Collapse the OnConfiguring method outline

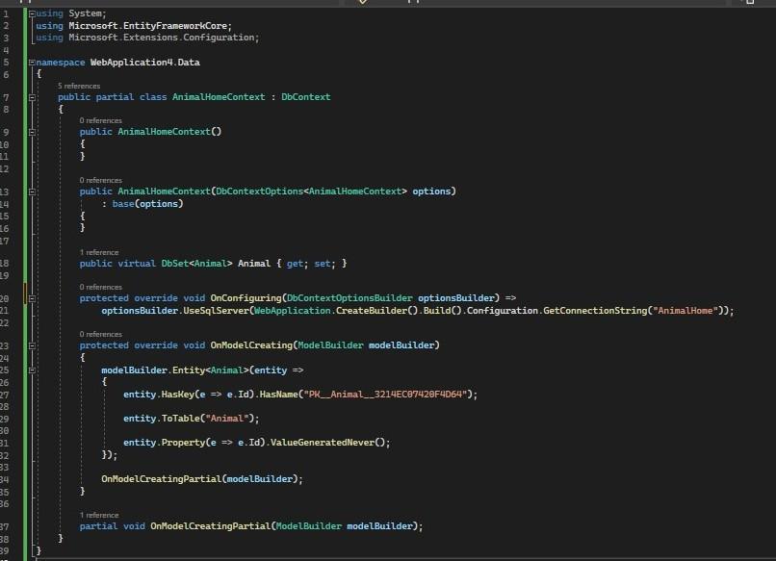32,298
